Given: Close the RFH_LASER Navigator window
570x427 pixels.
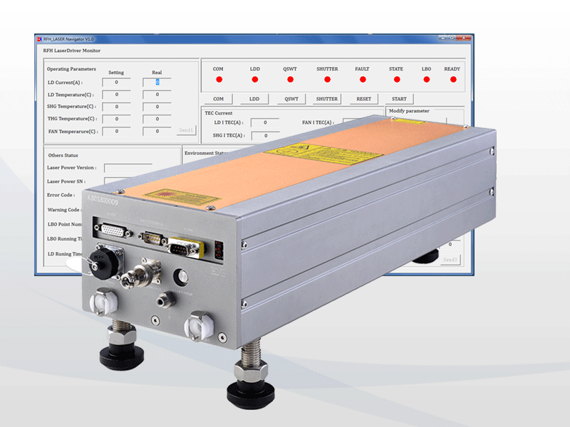Looking at the screenshot, I should point(464,38).
